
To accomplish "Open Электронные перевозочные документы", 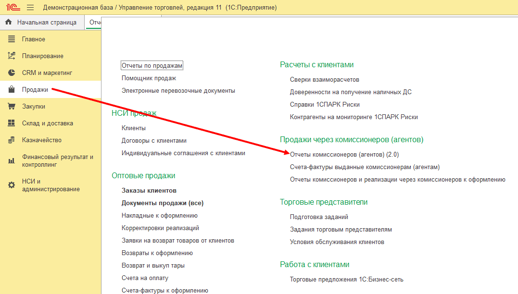I will (x=178, y=91).
